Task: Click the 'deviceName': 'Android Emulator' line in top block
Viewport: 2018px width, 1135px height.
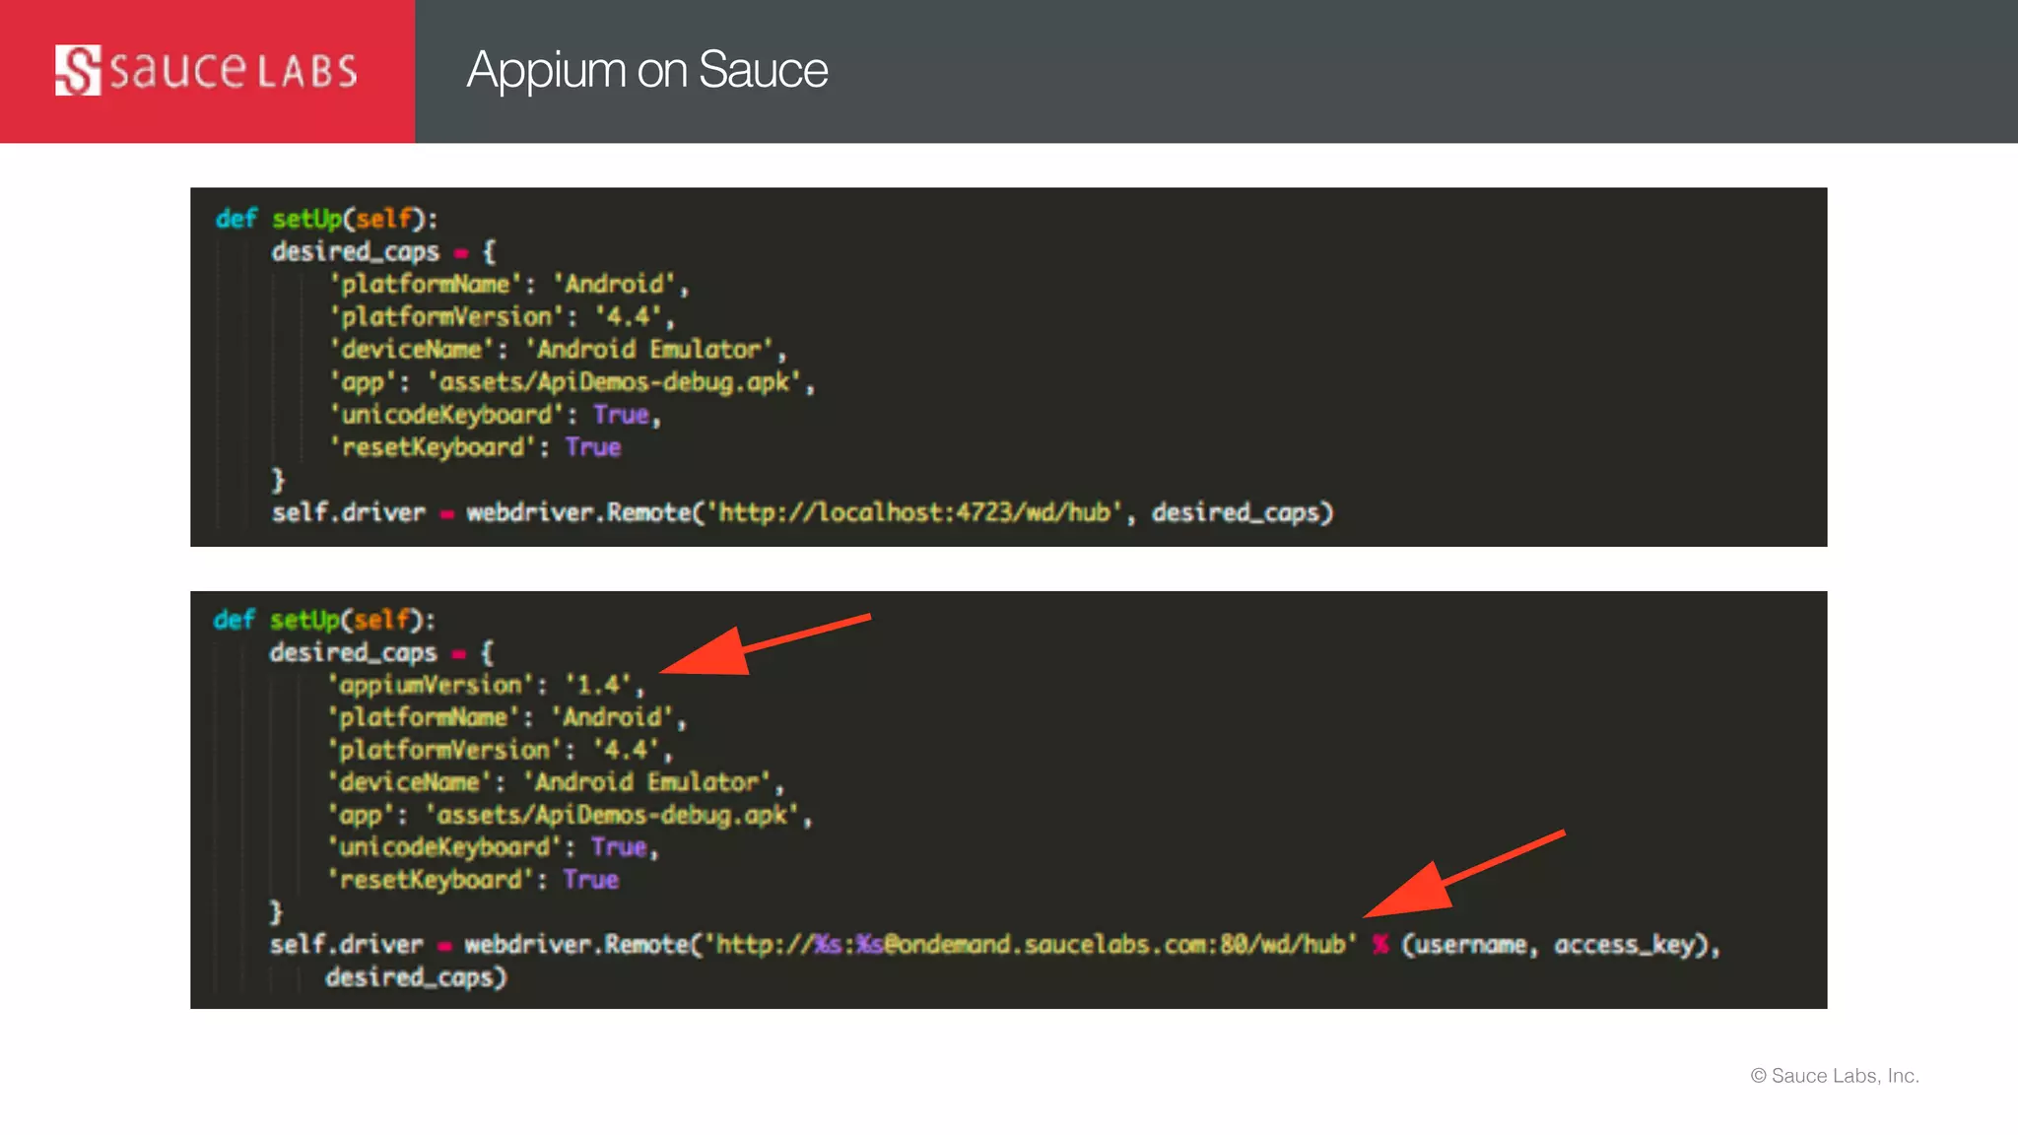Action: click(558, 350)
